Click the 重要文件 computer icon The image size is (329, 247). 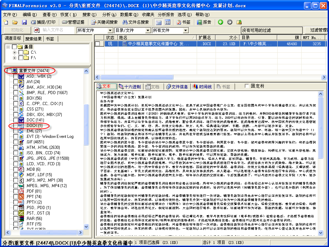tap(15, 71)
